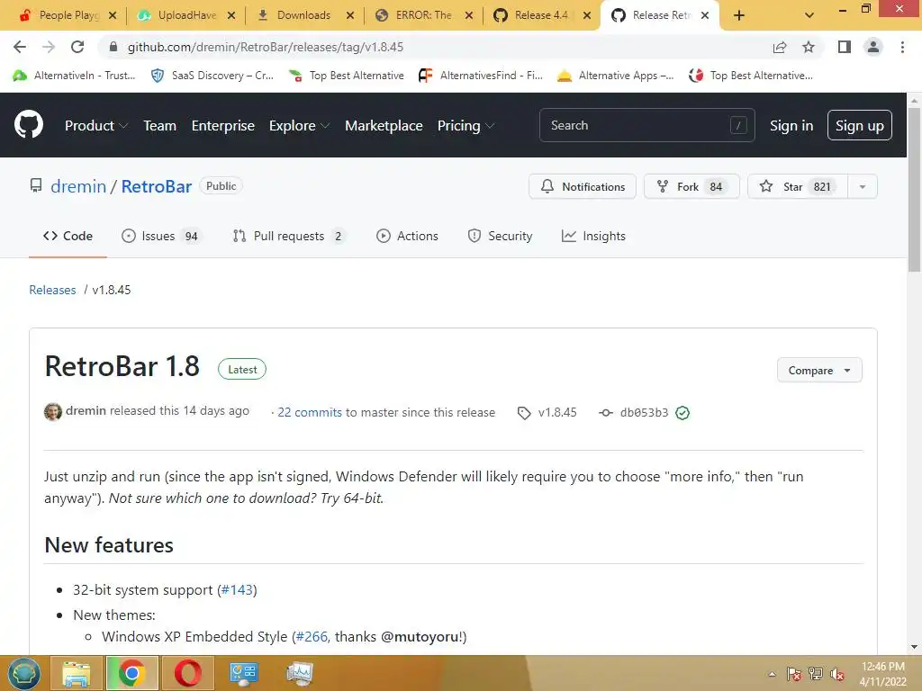
Task: Expand the Explore menu
Action: 299,125
